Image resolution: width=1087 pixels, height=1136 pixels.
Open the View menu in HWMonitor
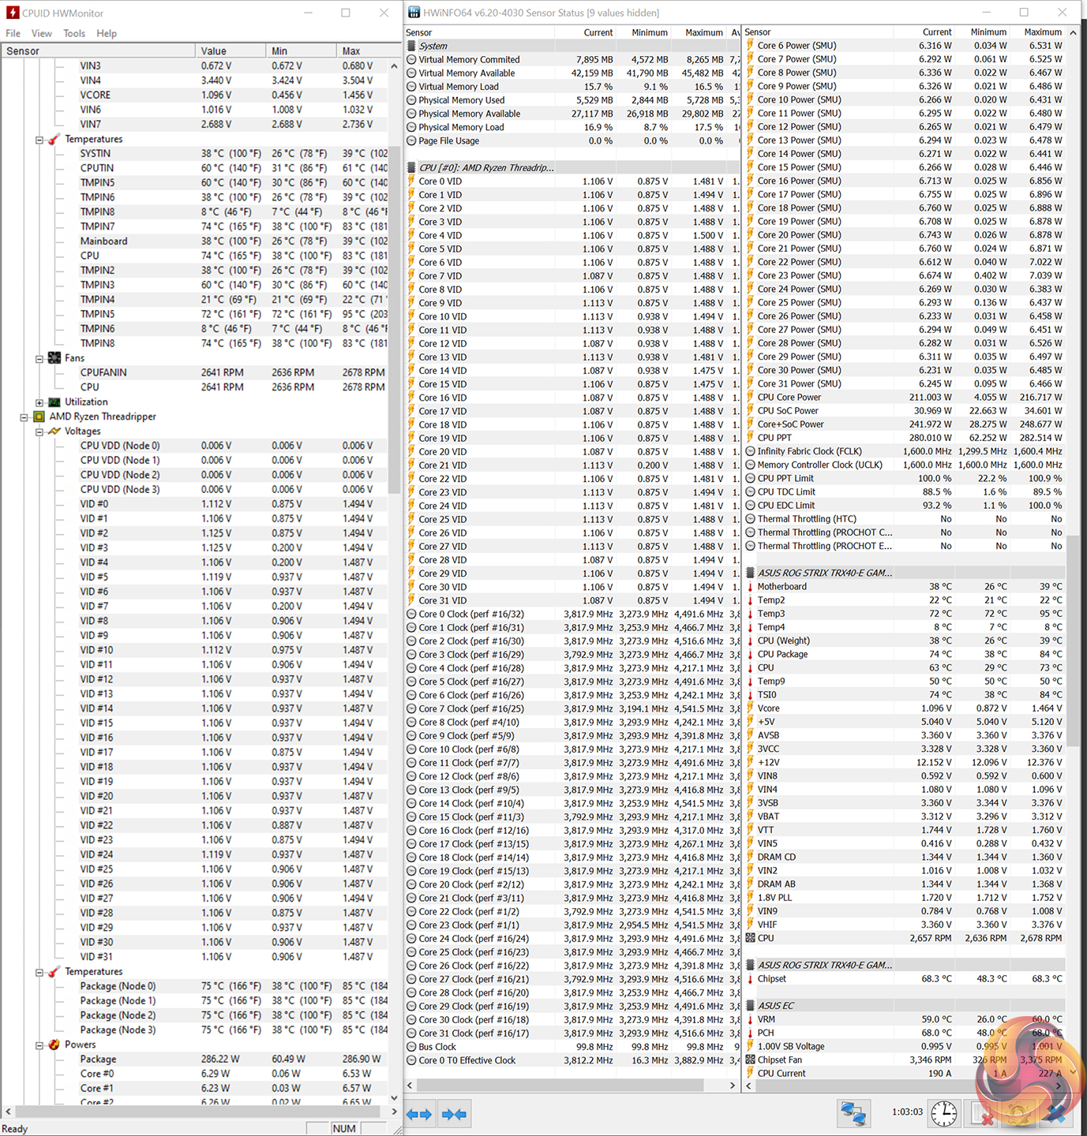(42, 33)
